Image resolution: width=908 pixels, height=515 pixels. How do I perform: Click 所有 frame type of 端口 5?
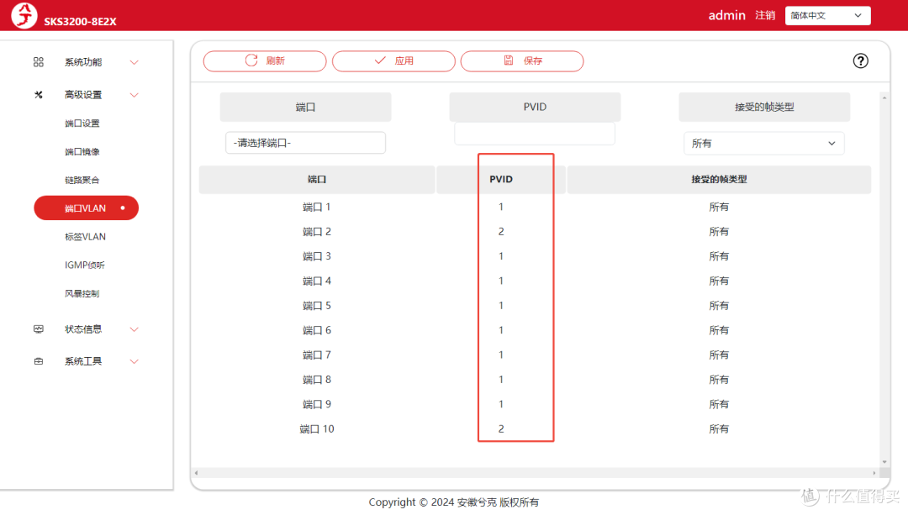coord(719,306)
